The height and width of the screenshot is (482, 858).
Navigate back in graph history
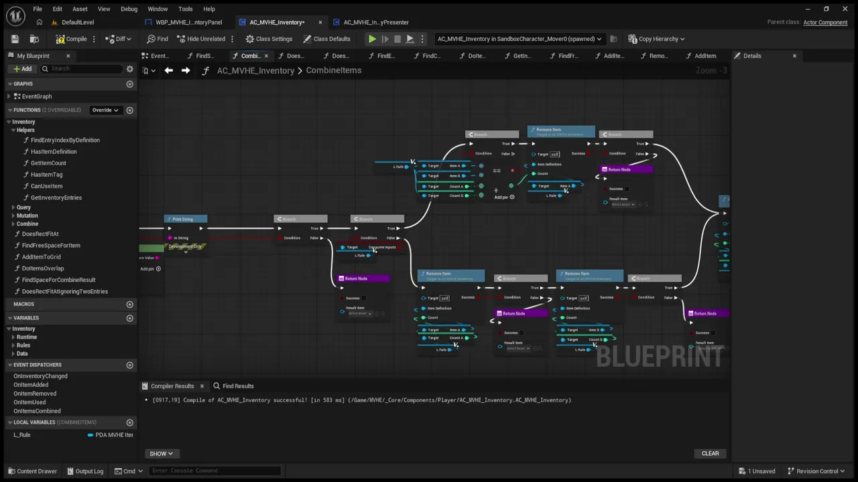point(169,70)
